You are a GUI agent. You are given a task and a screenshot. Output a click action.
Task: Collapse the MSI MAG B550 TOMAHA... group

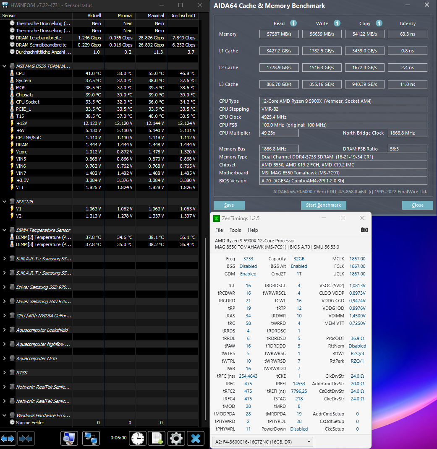[x=4, y=66]
